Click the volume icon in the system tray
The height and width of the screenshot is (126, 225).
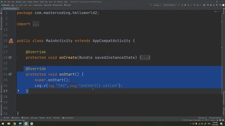tap(202, 124)
